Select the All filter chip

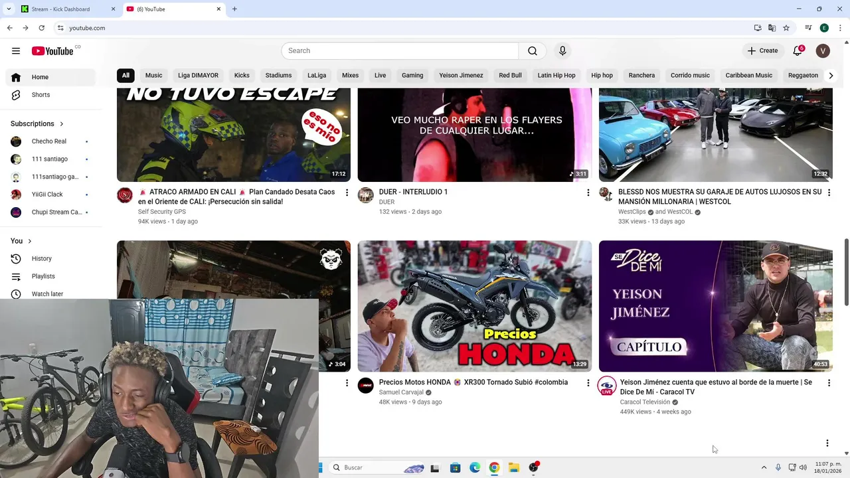pyautogui.click(x=126, y=76)
